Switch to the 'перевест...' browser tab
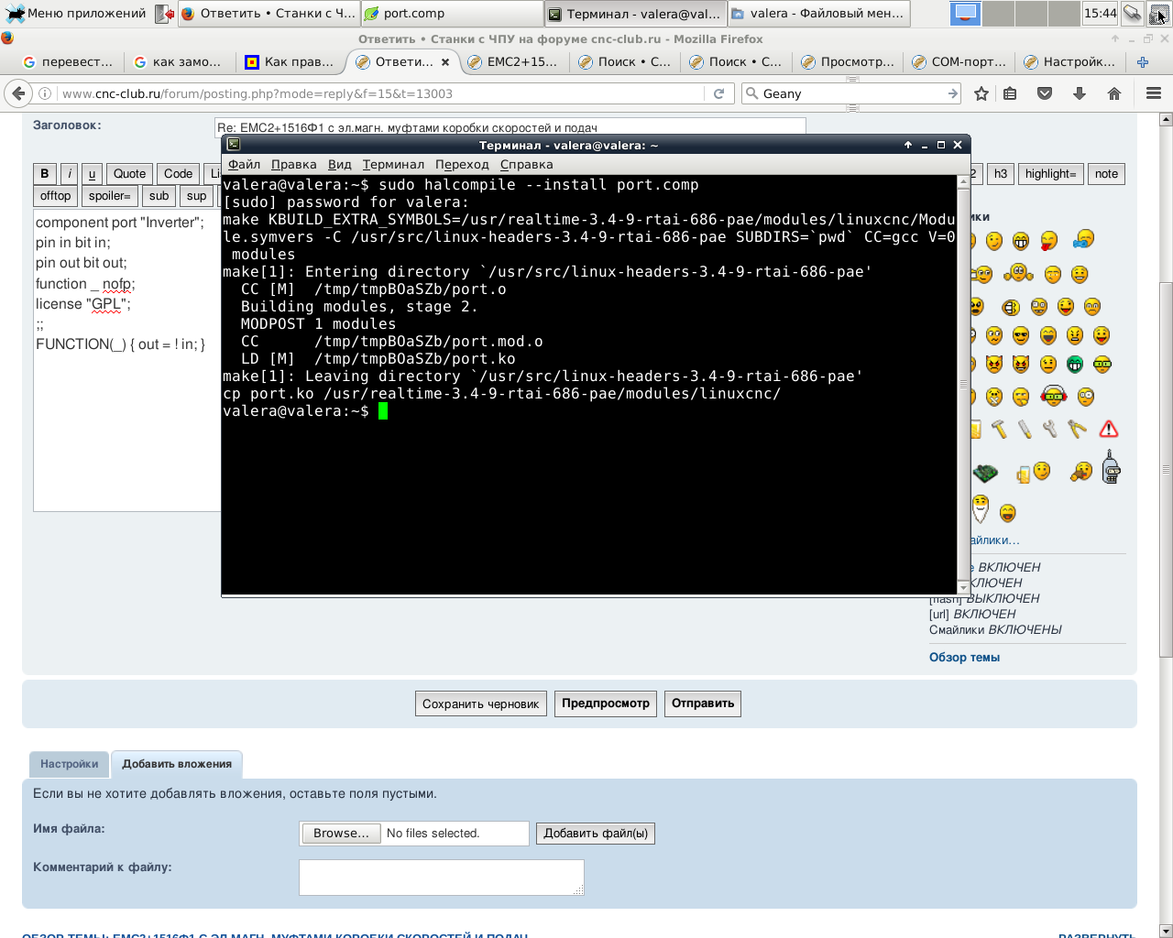1173x938 pixels. (68, 62)
